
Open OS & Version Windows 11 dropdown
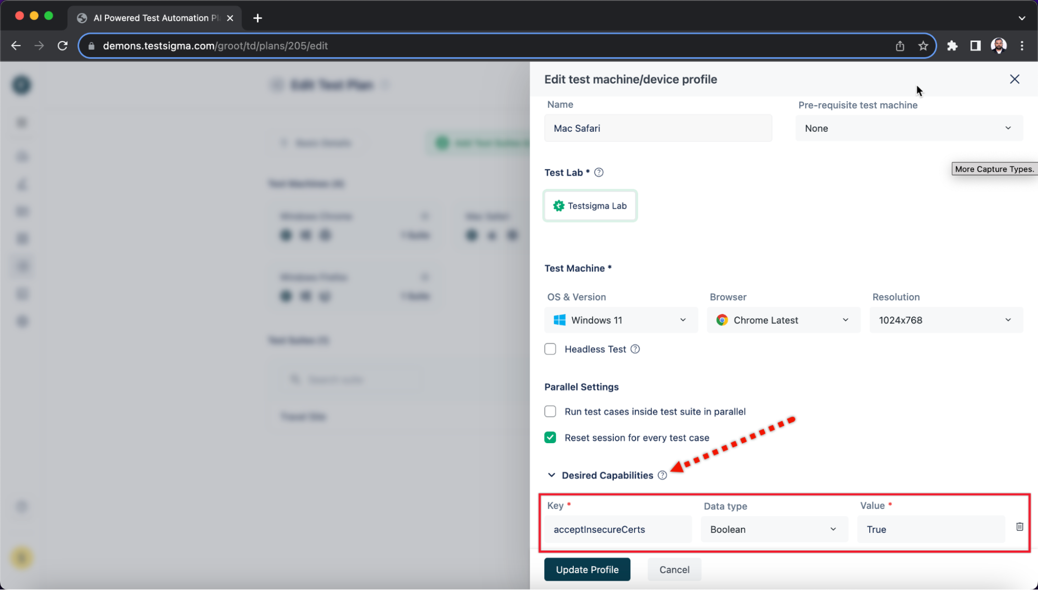pyautogui.click(x=621, y=320)
